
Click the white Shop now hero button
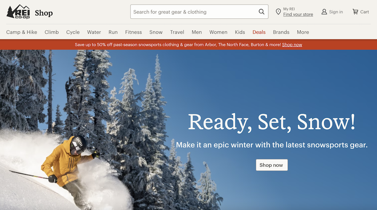(272, 165)
